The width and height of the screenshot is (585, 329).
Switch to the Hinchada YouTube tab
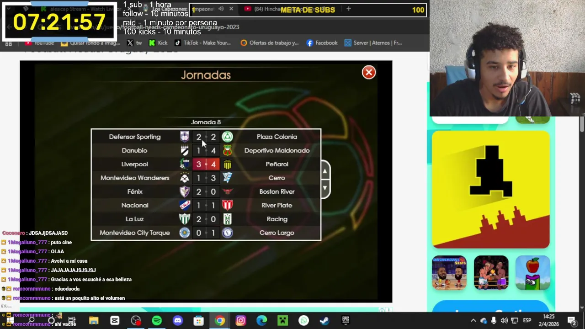290,9
